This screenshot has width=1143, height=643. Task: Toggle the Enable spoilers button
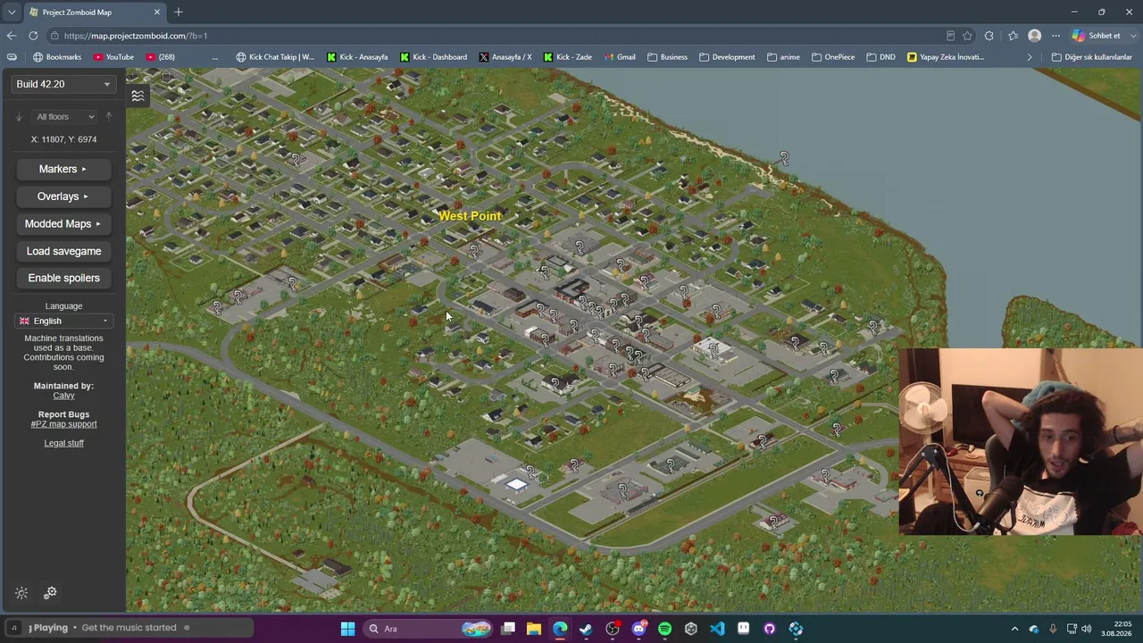pyautogui.click(x=63, y=278)
